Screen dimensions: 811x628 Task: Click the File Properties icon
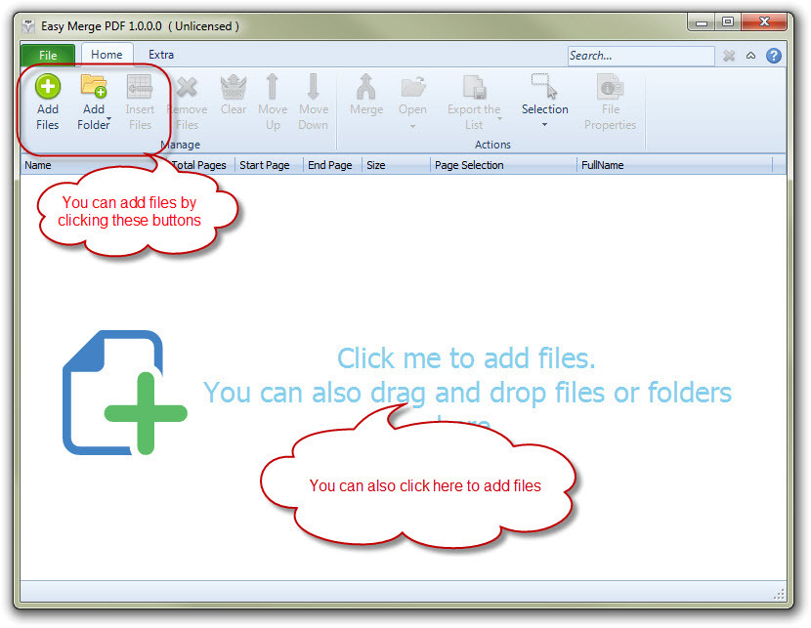pyautogui.click(x=611, y=86)
